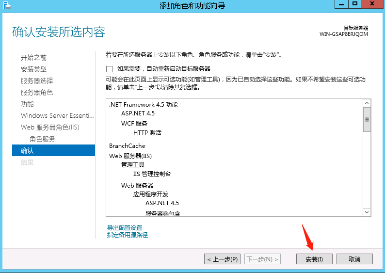Select 功能 step in sidebar
Screen dimensions: 385x273
(x=27, y=104)
